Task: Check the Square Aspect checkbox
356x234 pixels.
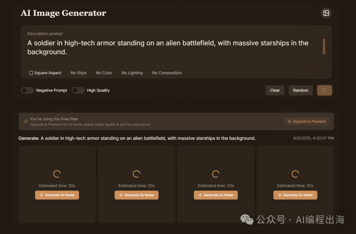Action: click(31, 73)
